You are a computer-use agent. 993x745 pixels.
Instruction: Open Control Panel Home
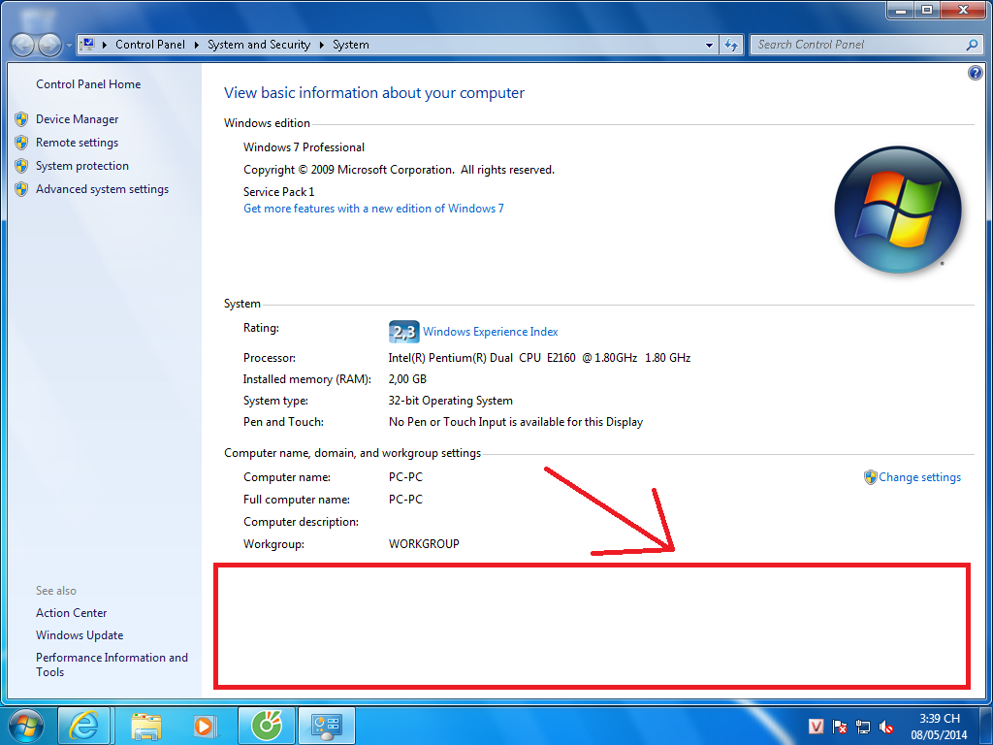[88, 84]
